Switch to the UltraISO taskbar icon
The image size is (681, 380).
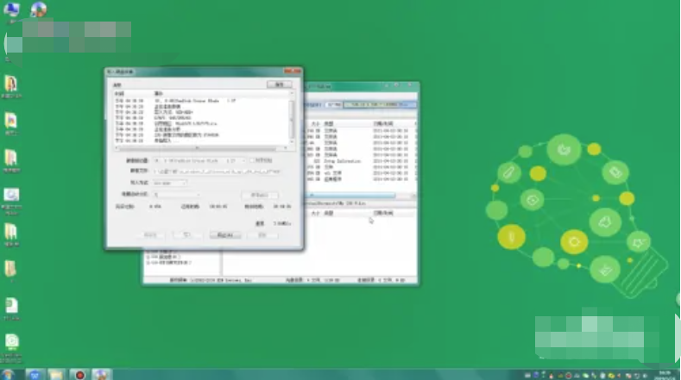tap(102, 374)
